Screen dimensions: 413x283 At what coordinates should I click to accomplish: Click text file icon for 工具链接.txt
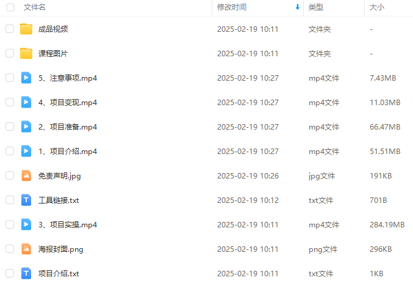(x=26, y=200)
